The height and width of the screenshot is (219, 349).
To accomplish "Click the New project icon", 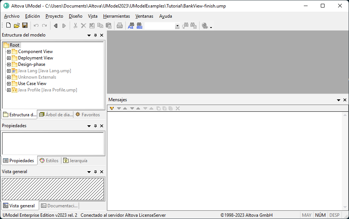I will coord(8,26).
